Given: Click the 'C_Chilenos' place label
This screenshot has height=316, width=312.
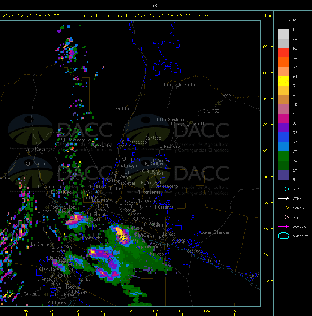Looking at the screenshot, I should pyautogui.click(x=36, y=164).
